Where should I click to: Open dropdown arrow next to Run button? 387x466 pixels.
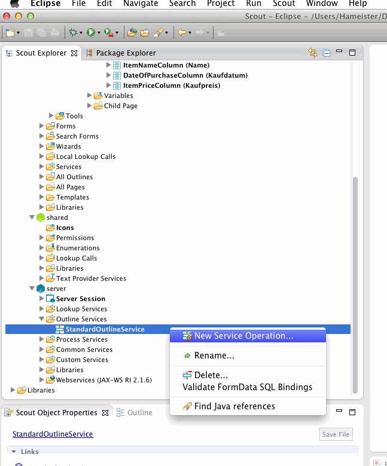pos(99,33)
